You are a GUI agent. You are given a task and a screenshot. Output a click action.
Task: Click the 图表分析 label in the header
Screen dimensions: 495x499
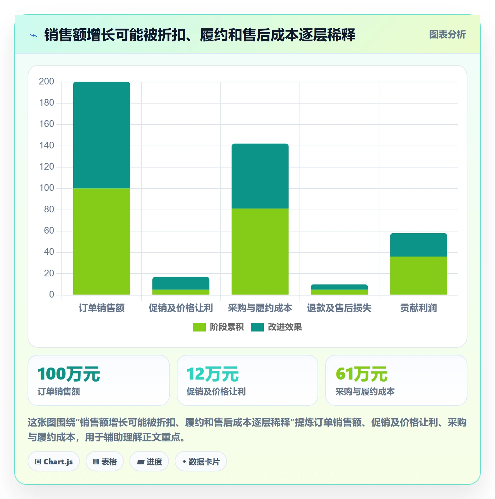point(447,35)
